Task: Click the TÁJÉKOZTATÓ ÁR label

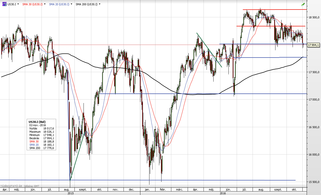Action: pyautogui.click(x=11, y=186)
